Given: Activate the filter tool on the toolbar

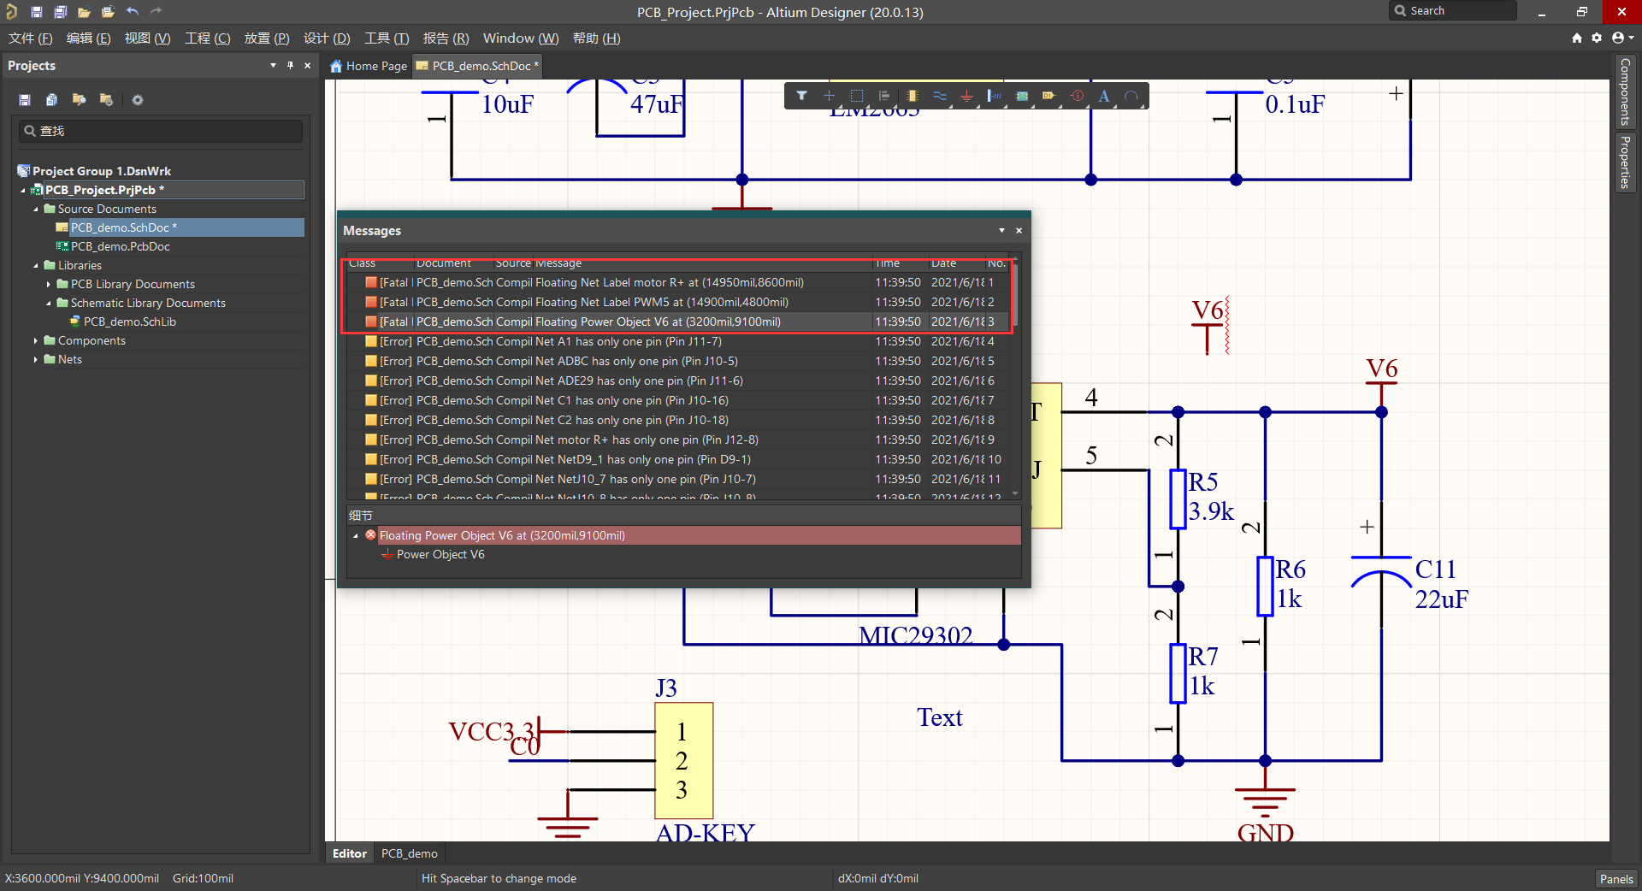Looking at the screenshot, I should 801,96.
